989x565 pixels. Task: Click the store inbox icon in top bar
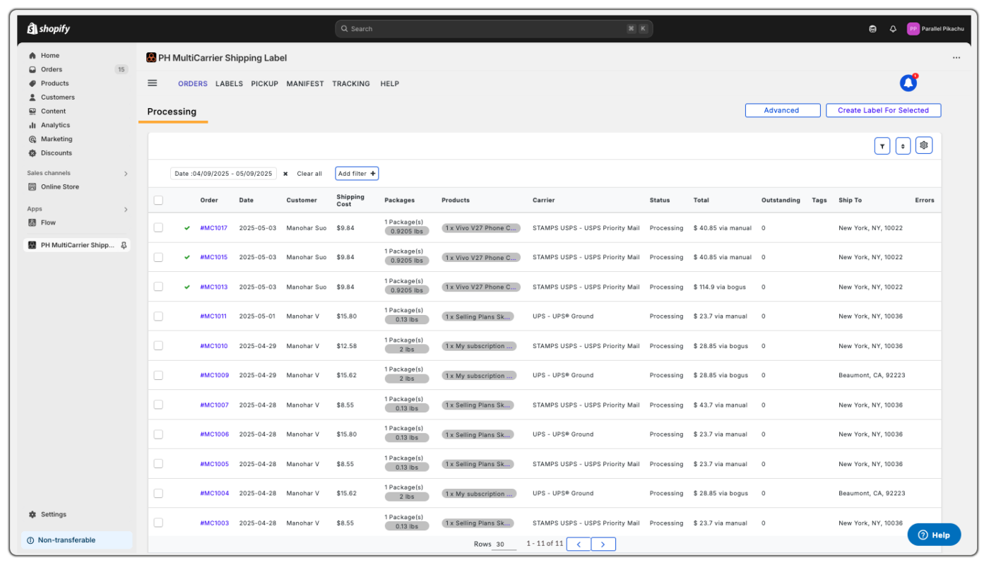point(873,29)
